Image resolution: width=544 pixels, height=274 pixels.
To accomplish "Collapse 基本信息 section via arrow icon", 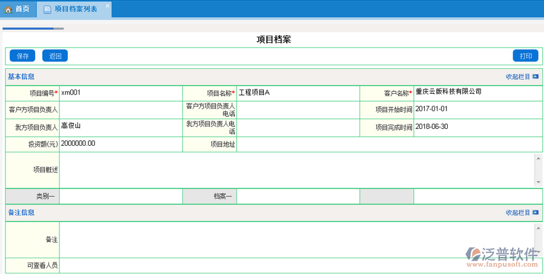I will coord(536,77).
